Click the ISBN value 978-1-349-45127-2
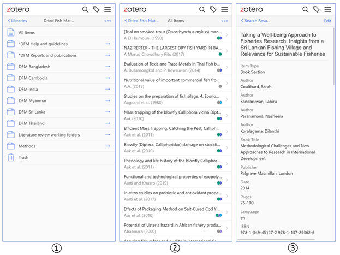 click(x=259, y=233)
